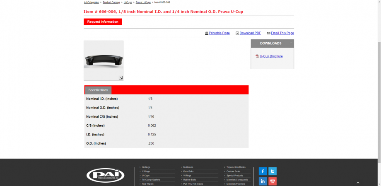Click the U-Cup product thumbnail image
The height and width of the screenshot is (186, 381).
click(x=103, y=60)
